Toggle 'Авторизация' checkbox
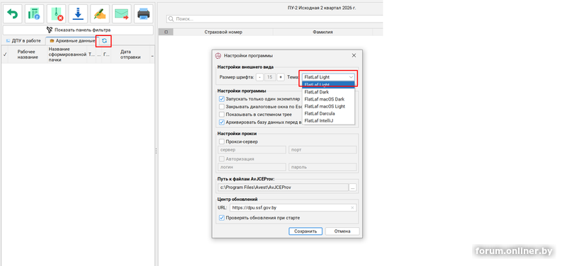The image size is (567, 266). pos(222,158)
